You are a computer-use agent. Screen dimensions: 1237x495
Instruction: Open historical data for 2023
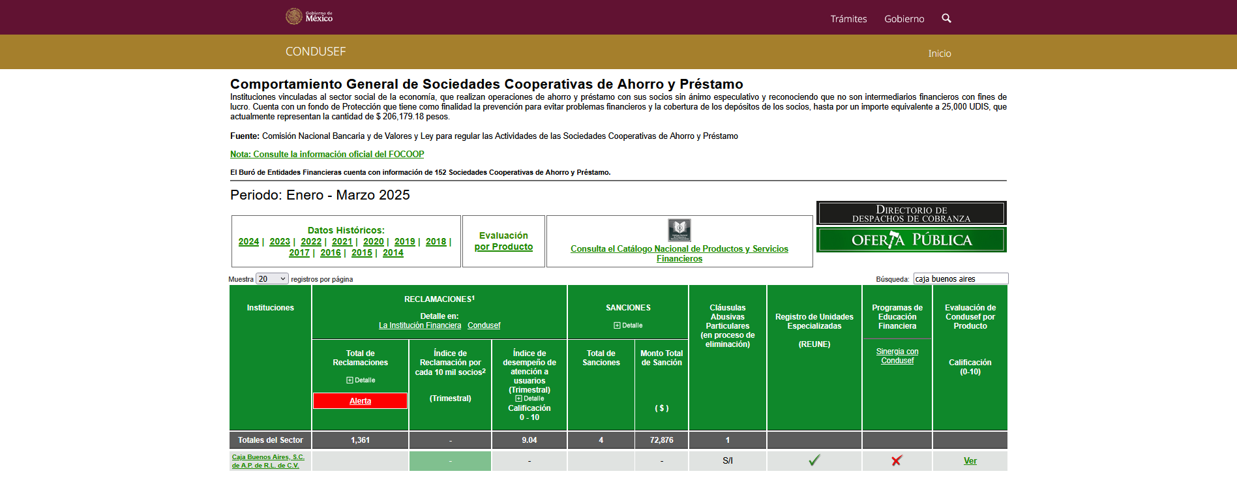280,242
